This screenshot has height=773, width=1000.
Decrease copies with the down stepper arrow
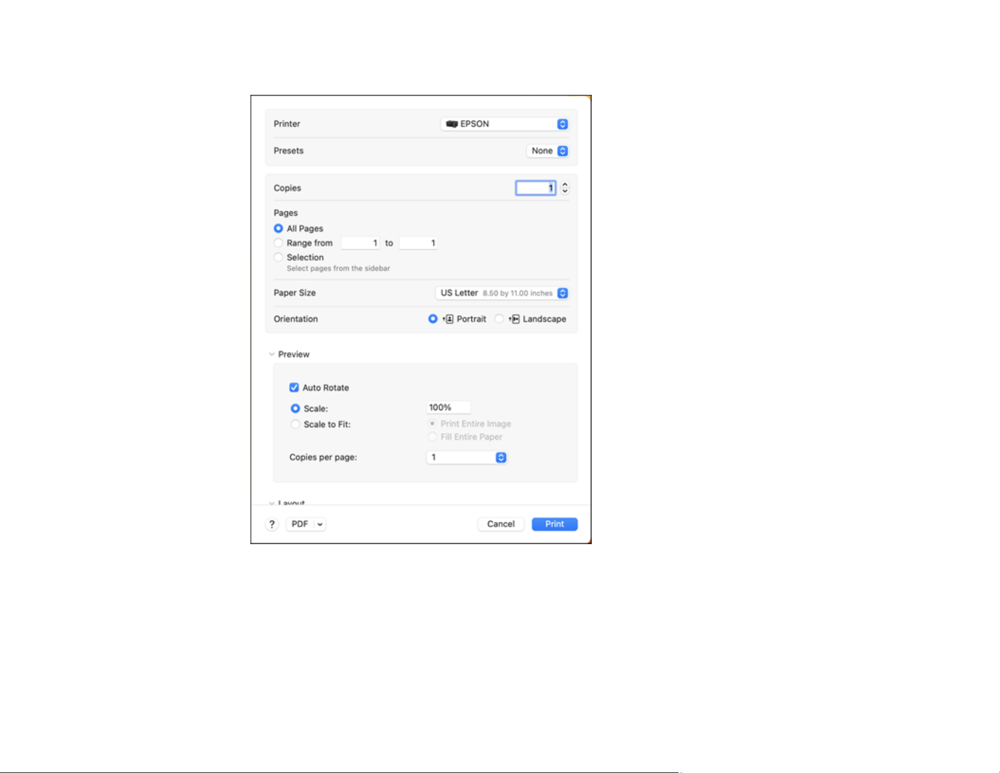coord(565,191)
